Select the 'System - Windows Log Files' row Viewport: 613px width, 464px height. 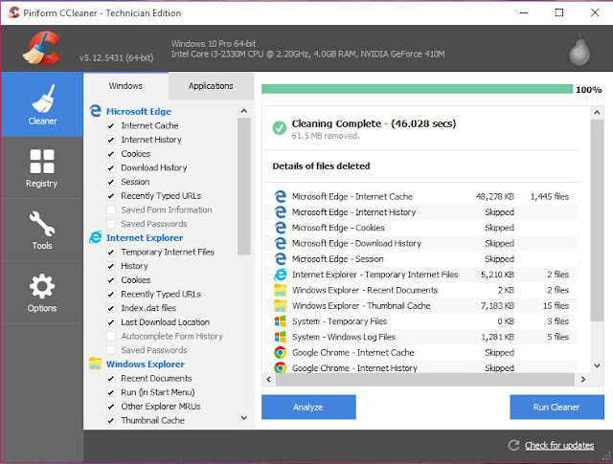click(421, 337)
